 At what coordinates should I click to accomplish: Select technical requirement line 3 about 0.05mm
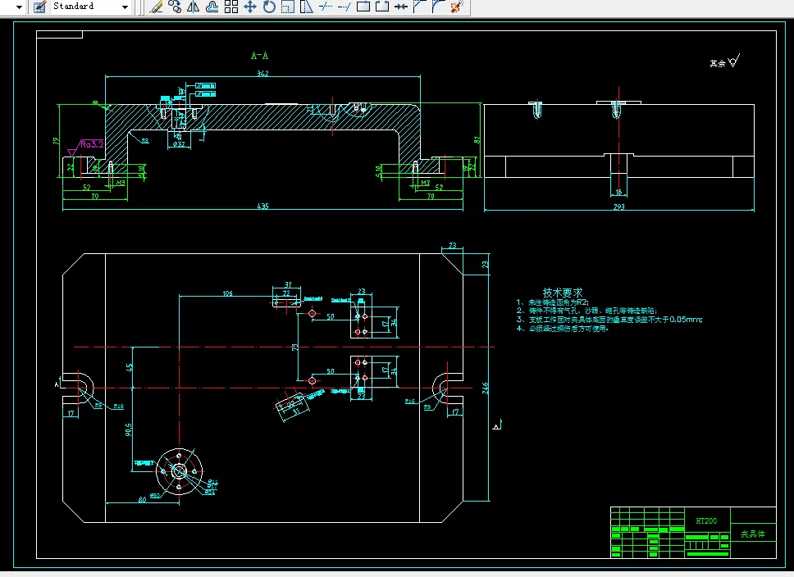609,320
